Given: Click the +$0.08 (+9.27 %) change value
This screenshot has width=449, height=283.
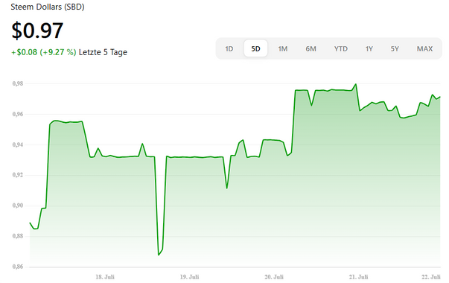Looking at the screenshot, I should point(43,52).
